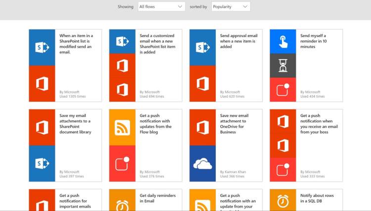Viewport: 371px width, 211px height.
Task: Click 'Used 397 times' text
Action: click(x=71, y=176)
